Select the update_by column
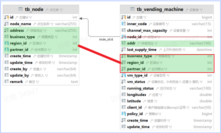221x133 pixels. 19,75
